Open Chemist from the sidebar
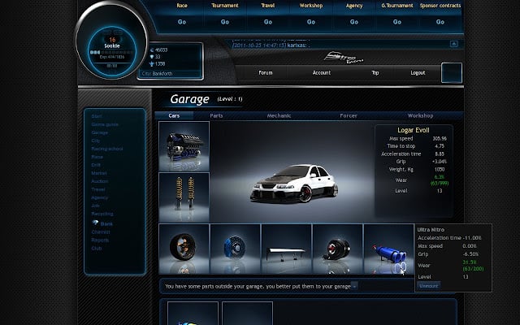Viewport: 520px width, 325px height. [101, 232]
